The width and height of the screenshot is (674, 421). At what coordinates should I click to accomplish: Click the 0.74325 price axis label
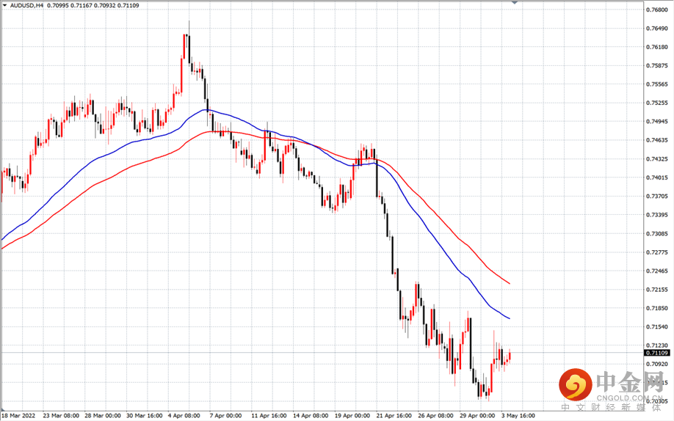[x=657, y=159]
